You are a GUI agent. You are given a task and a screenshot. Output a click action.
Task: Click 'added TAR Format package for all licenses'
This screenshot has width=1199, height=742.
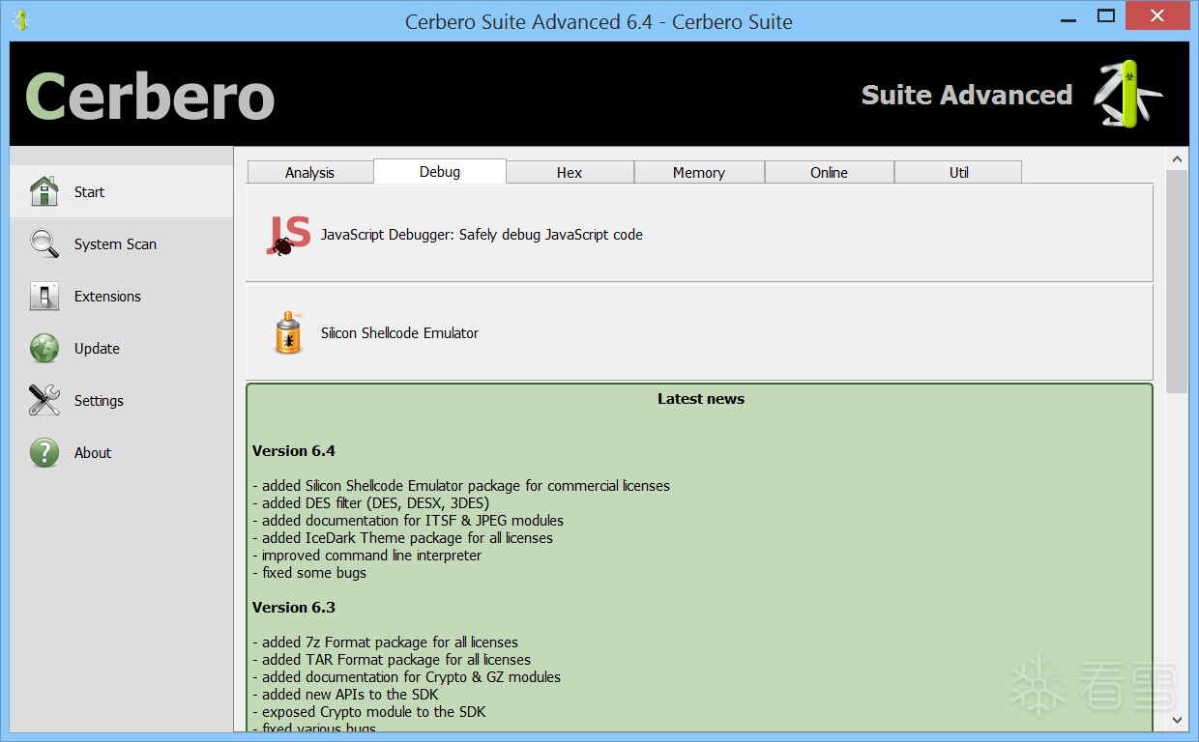[x=392, y=660]
